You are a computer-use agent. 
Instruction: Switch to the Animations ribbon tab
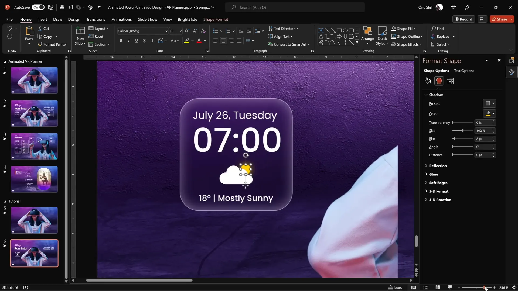[122, 19]
